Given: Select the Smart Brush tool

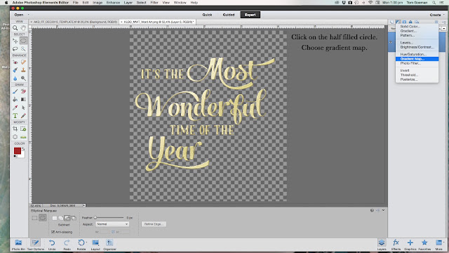Looking at the screenshot, I should pyautogui.click(x=15, y=70).
